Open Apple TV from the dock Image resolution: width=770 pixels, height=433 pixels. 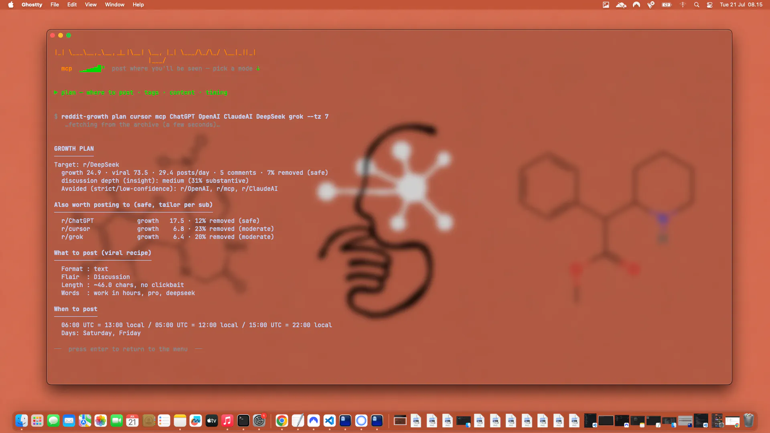coord(212,421)
